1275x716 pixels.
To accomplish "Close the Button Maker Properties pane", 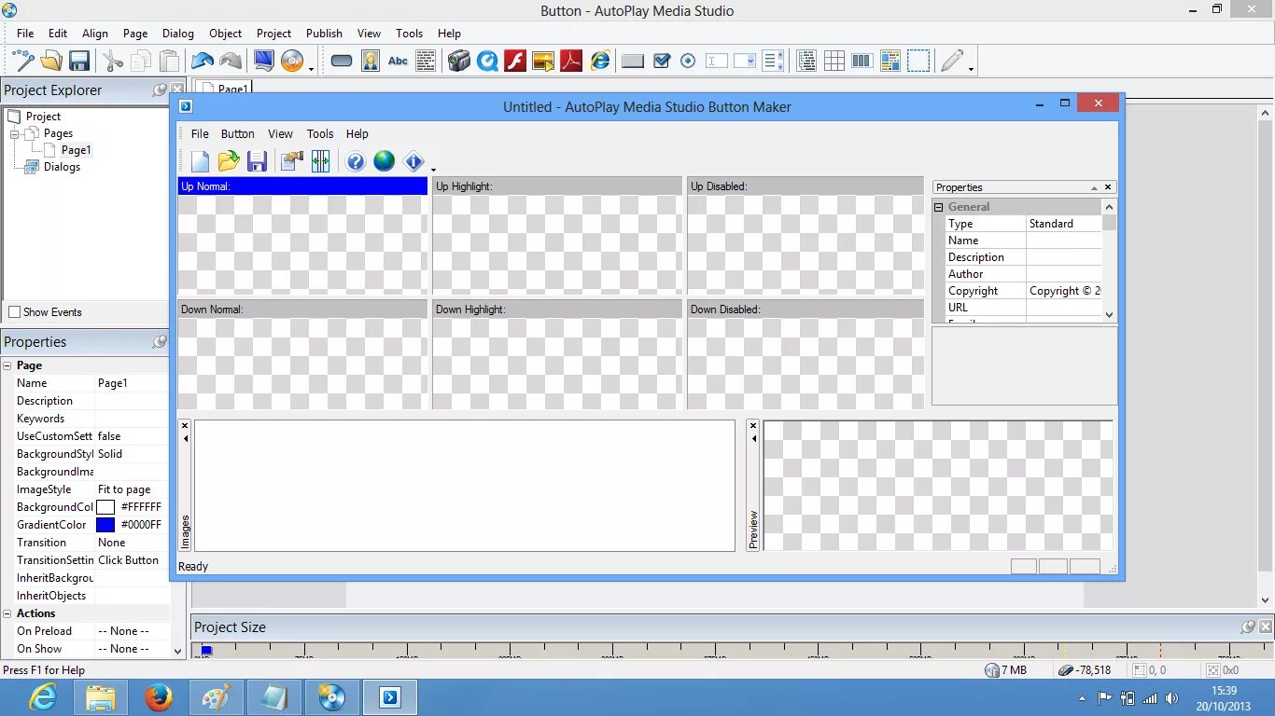I will [x=1108, y=187].
